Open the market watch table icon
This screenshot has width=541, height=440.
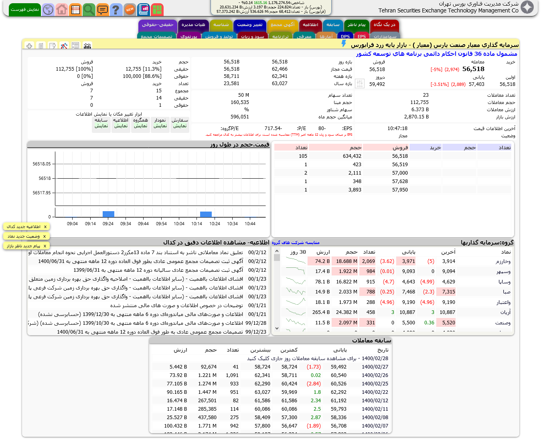coord(75,9)
